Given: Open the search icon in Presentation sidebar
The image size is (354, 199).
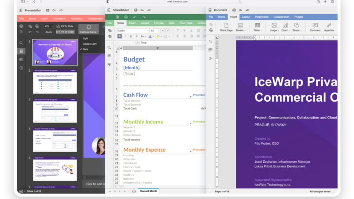Looking at the screenshot, I should click(x=21, y=43).
